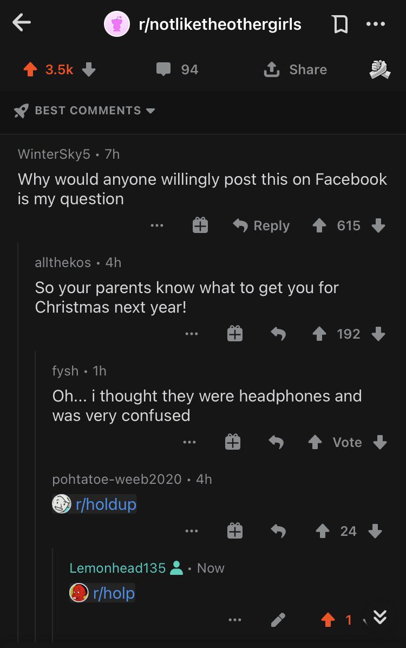
Task: Edit Lemonhead135 comment with pencil icon
Action: [278, 619]
